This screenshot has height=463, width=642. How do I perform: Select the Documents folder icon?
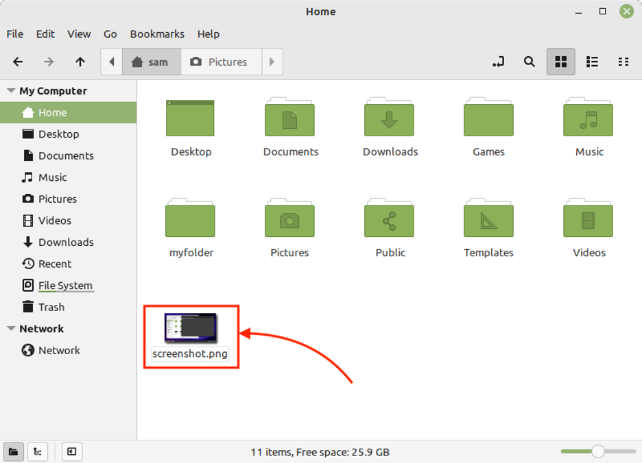coord(290,117)
